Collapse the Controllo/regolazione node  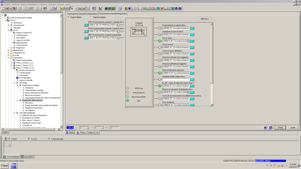pyautogui.click(x=14, y=113)
